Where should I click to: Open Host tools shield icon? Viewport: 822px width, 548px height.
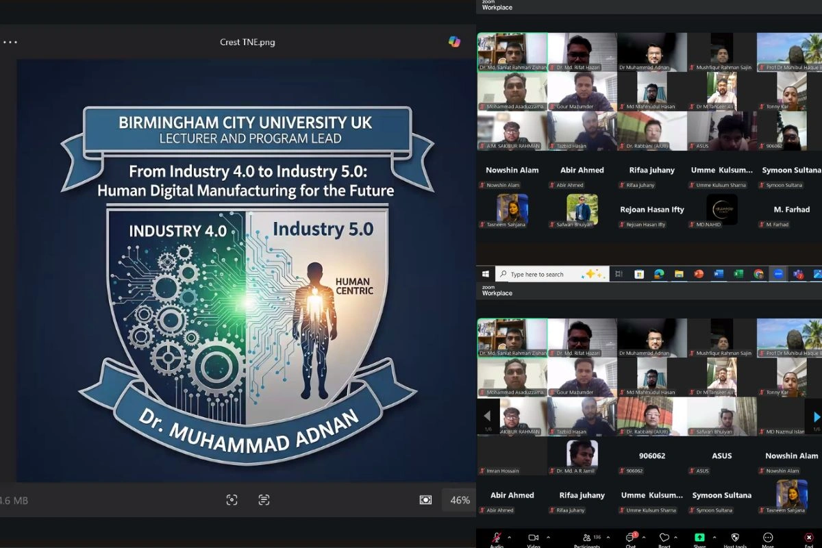click(735, 538)
